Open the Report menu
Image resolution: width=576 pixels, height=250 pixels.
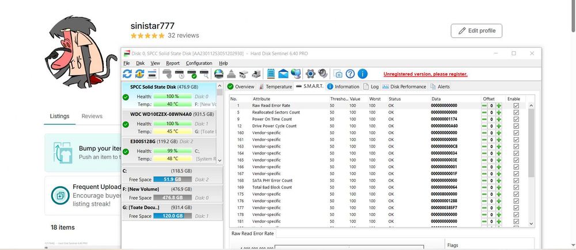coord(173,63)
